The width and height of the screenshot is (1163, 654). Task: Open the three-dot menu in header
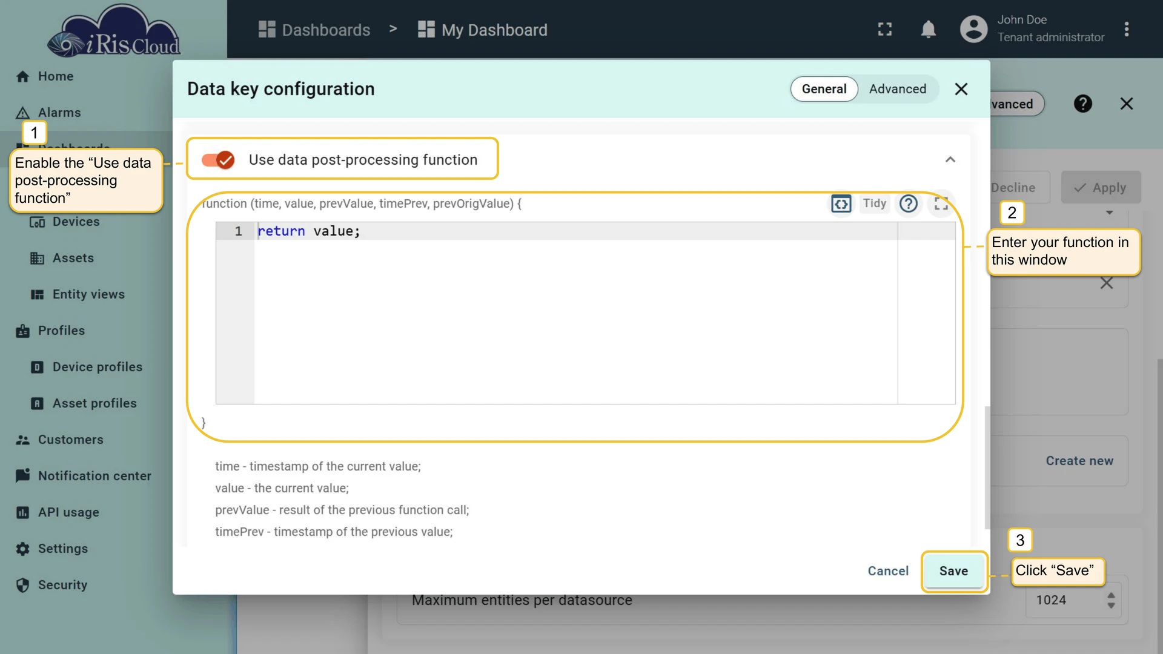coord(1126,29)
